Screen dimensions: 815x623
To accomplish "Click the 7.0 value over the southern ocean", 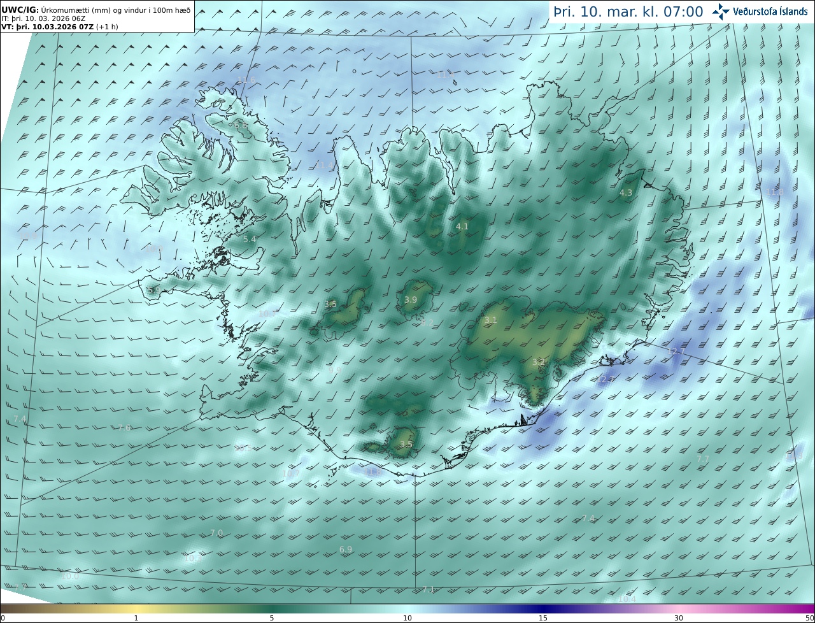I will point(216,533).
